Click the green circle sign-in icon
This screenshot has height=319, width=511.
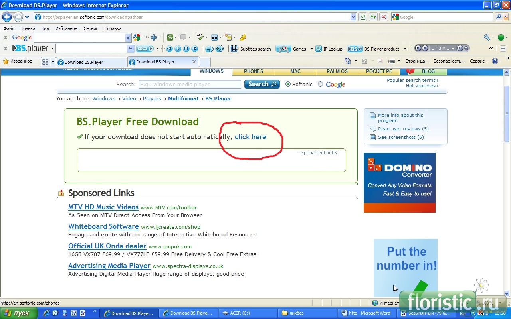(x=501, y=37)
